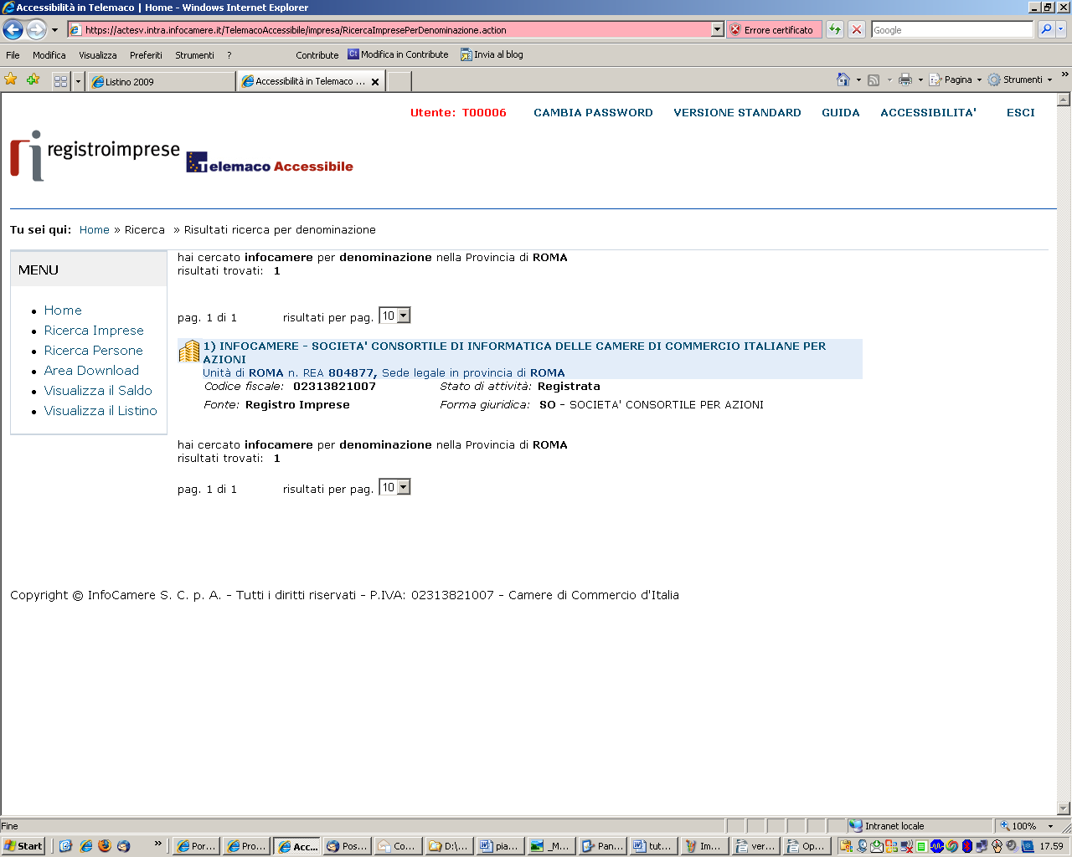Start search with the magnifier icon
This screenshot has height=857, width=1072.
(x=1046, y=30)
